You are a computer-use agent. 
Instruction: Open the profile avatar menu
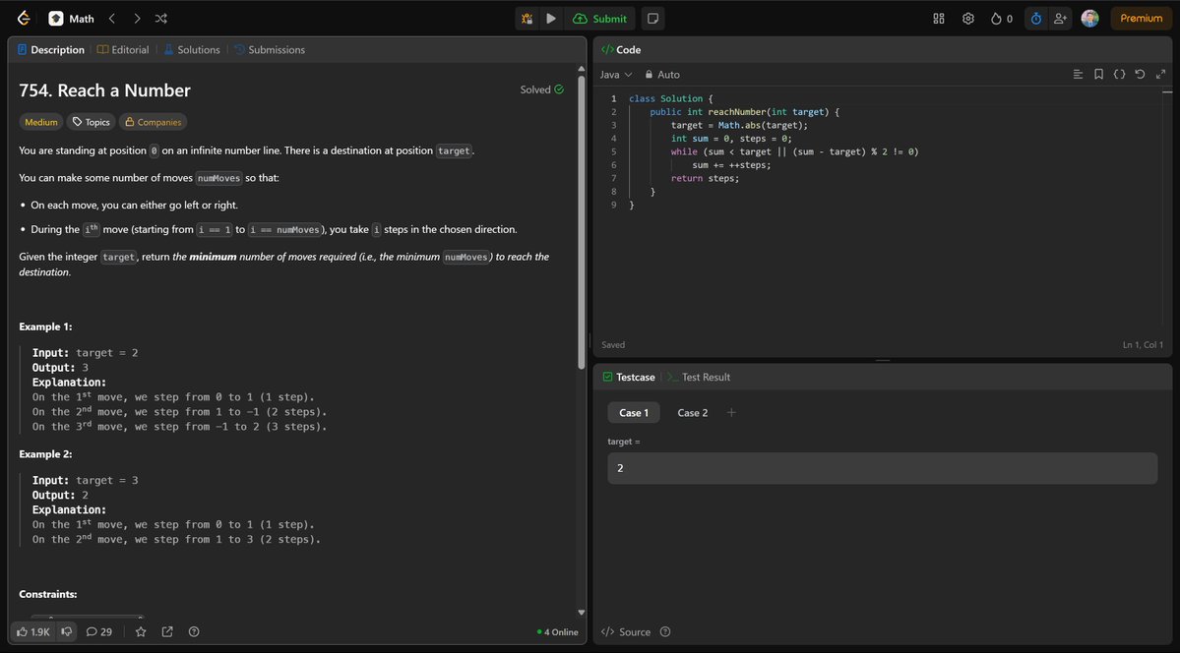click(1089, 18)
